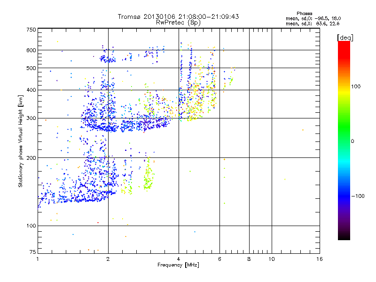Click the colorbar tick label '100'
376x282 pixels.
point(356,86)
